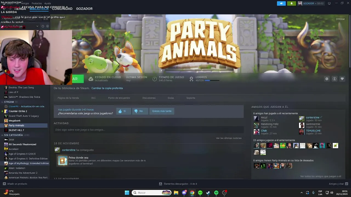This screenshot has width=351, height=197.
Task: Open the Ayuda menu
Action: pos(48,3)
